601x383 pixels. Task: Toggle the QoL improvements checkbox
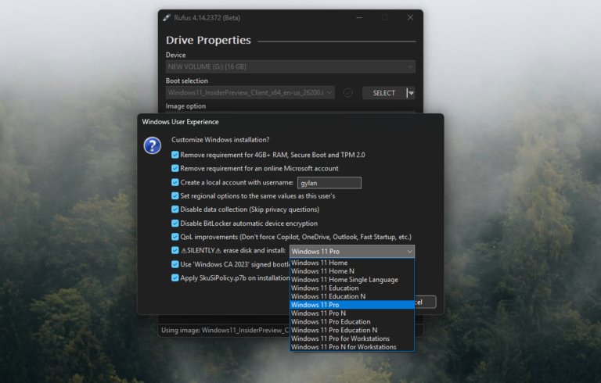tap(175, 237)
